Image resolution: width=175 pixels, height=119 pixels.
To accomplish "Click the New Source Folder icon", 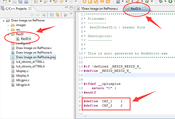I will (128, 2).
